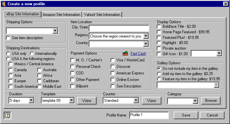Enable the Caribbean destination
This screenshot has width=230, height=124.
[x=39, y=81]
